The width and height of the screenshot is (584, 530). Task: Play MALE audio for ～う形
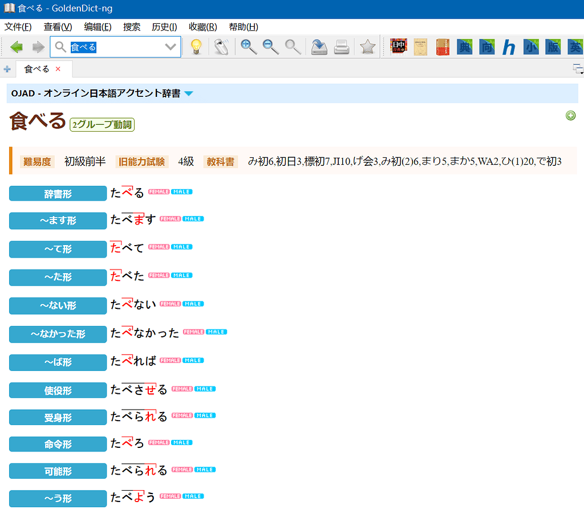point(193,496)
